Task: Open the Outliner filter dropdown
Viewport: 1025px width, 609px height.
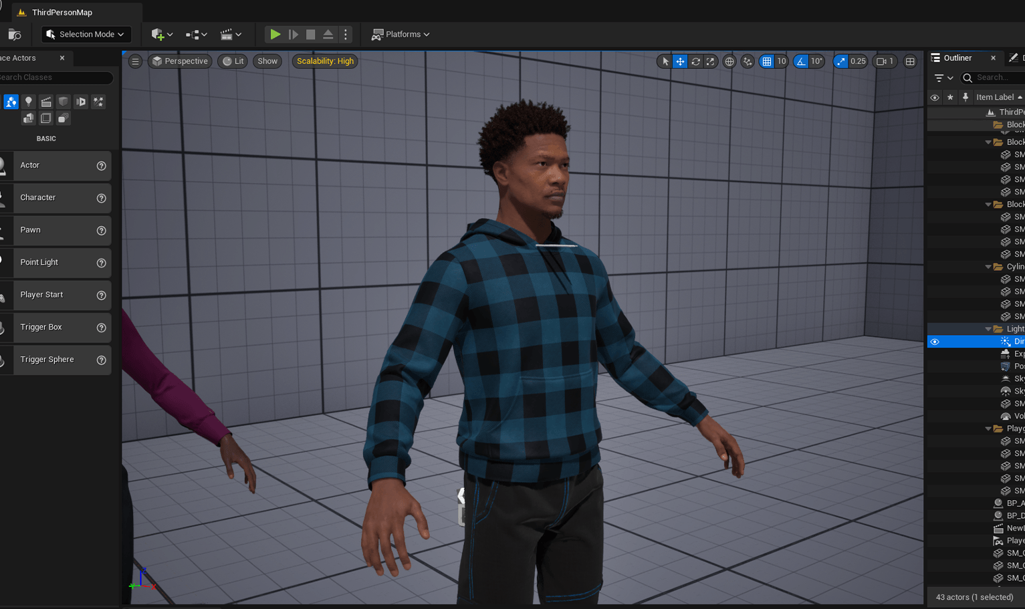Action: (943, 78)
